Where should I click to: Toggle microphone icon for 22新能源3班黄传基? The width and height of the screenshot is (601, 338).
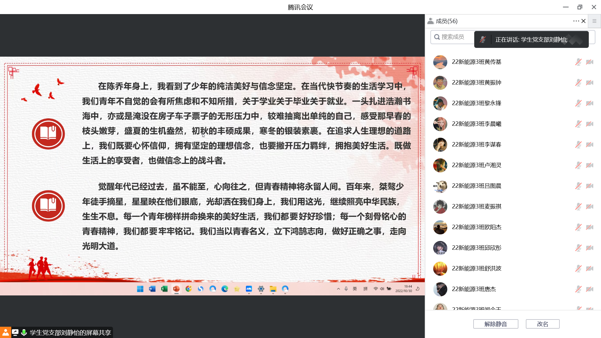tap(578, 62)
